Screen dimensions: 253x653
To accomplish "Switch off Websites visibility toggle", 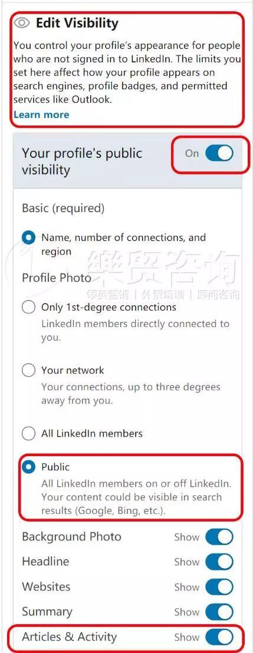I will click(x=219, y=587).
